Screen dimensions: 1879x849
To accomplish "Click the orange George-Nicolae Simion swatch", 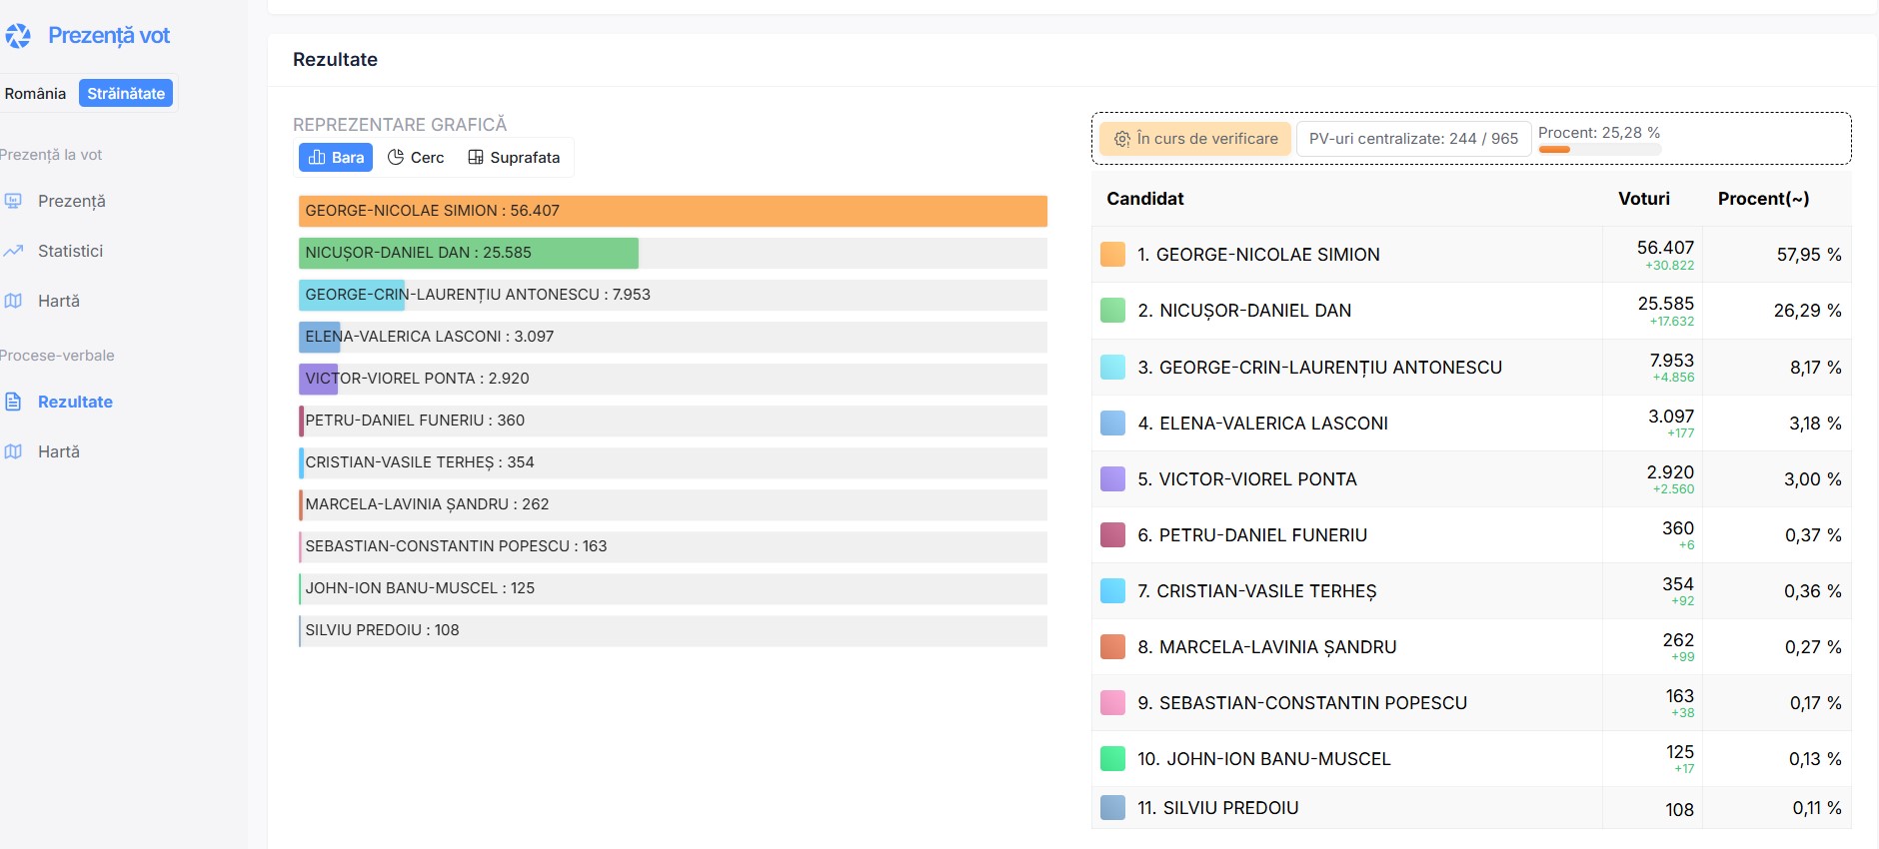I will click(x=1112, y=255).
